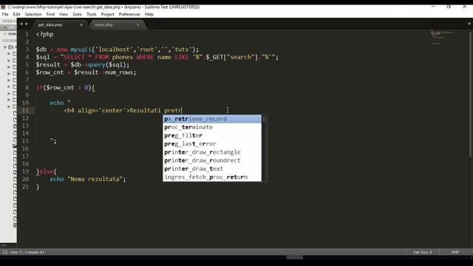Collapse the root folder in the sidebar
Viewport: 473px width, 266px height.
pyautogui.click(x=5, y=47)
